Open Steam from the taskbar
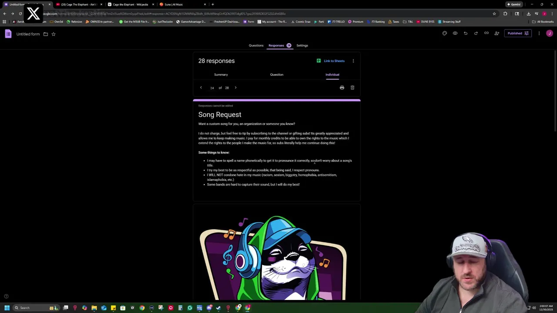The width and height of the screenshot is (557, 313). point(218,308)
